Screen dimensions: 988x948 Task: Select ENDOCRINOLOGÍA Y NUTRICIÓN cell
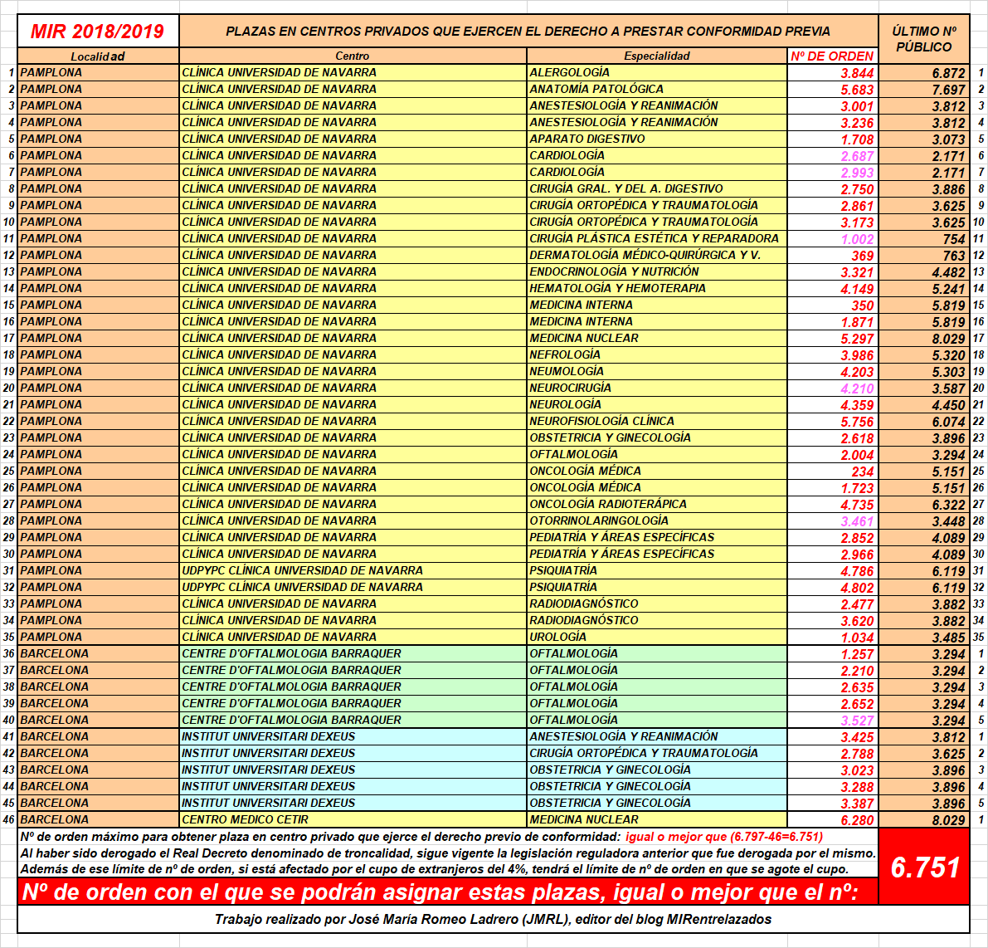pyautogui.click(x=656, y=271)
